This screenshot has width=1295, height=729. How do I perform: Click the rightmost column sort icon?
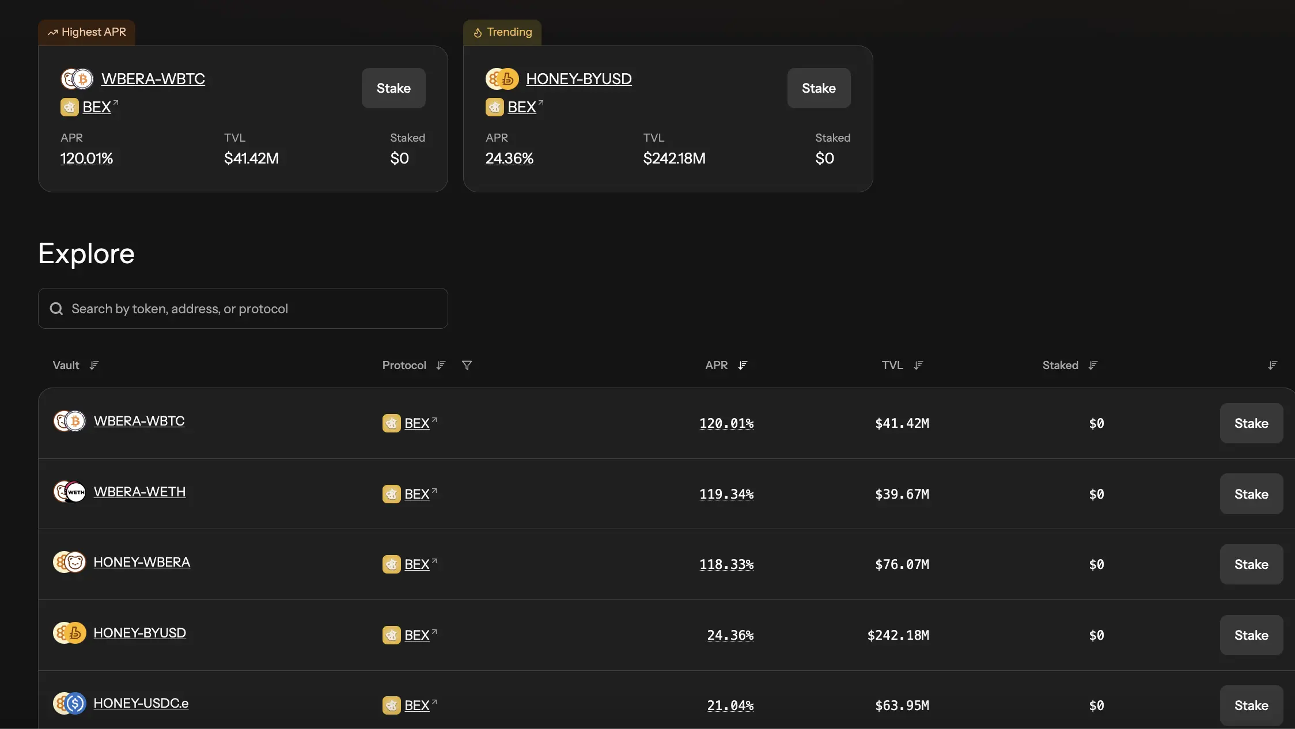[x=1273, y=365]
